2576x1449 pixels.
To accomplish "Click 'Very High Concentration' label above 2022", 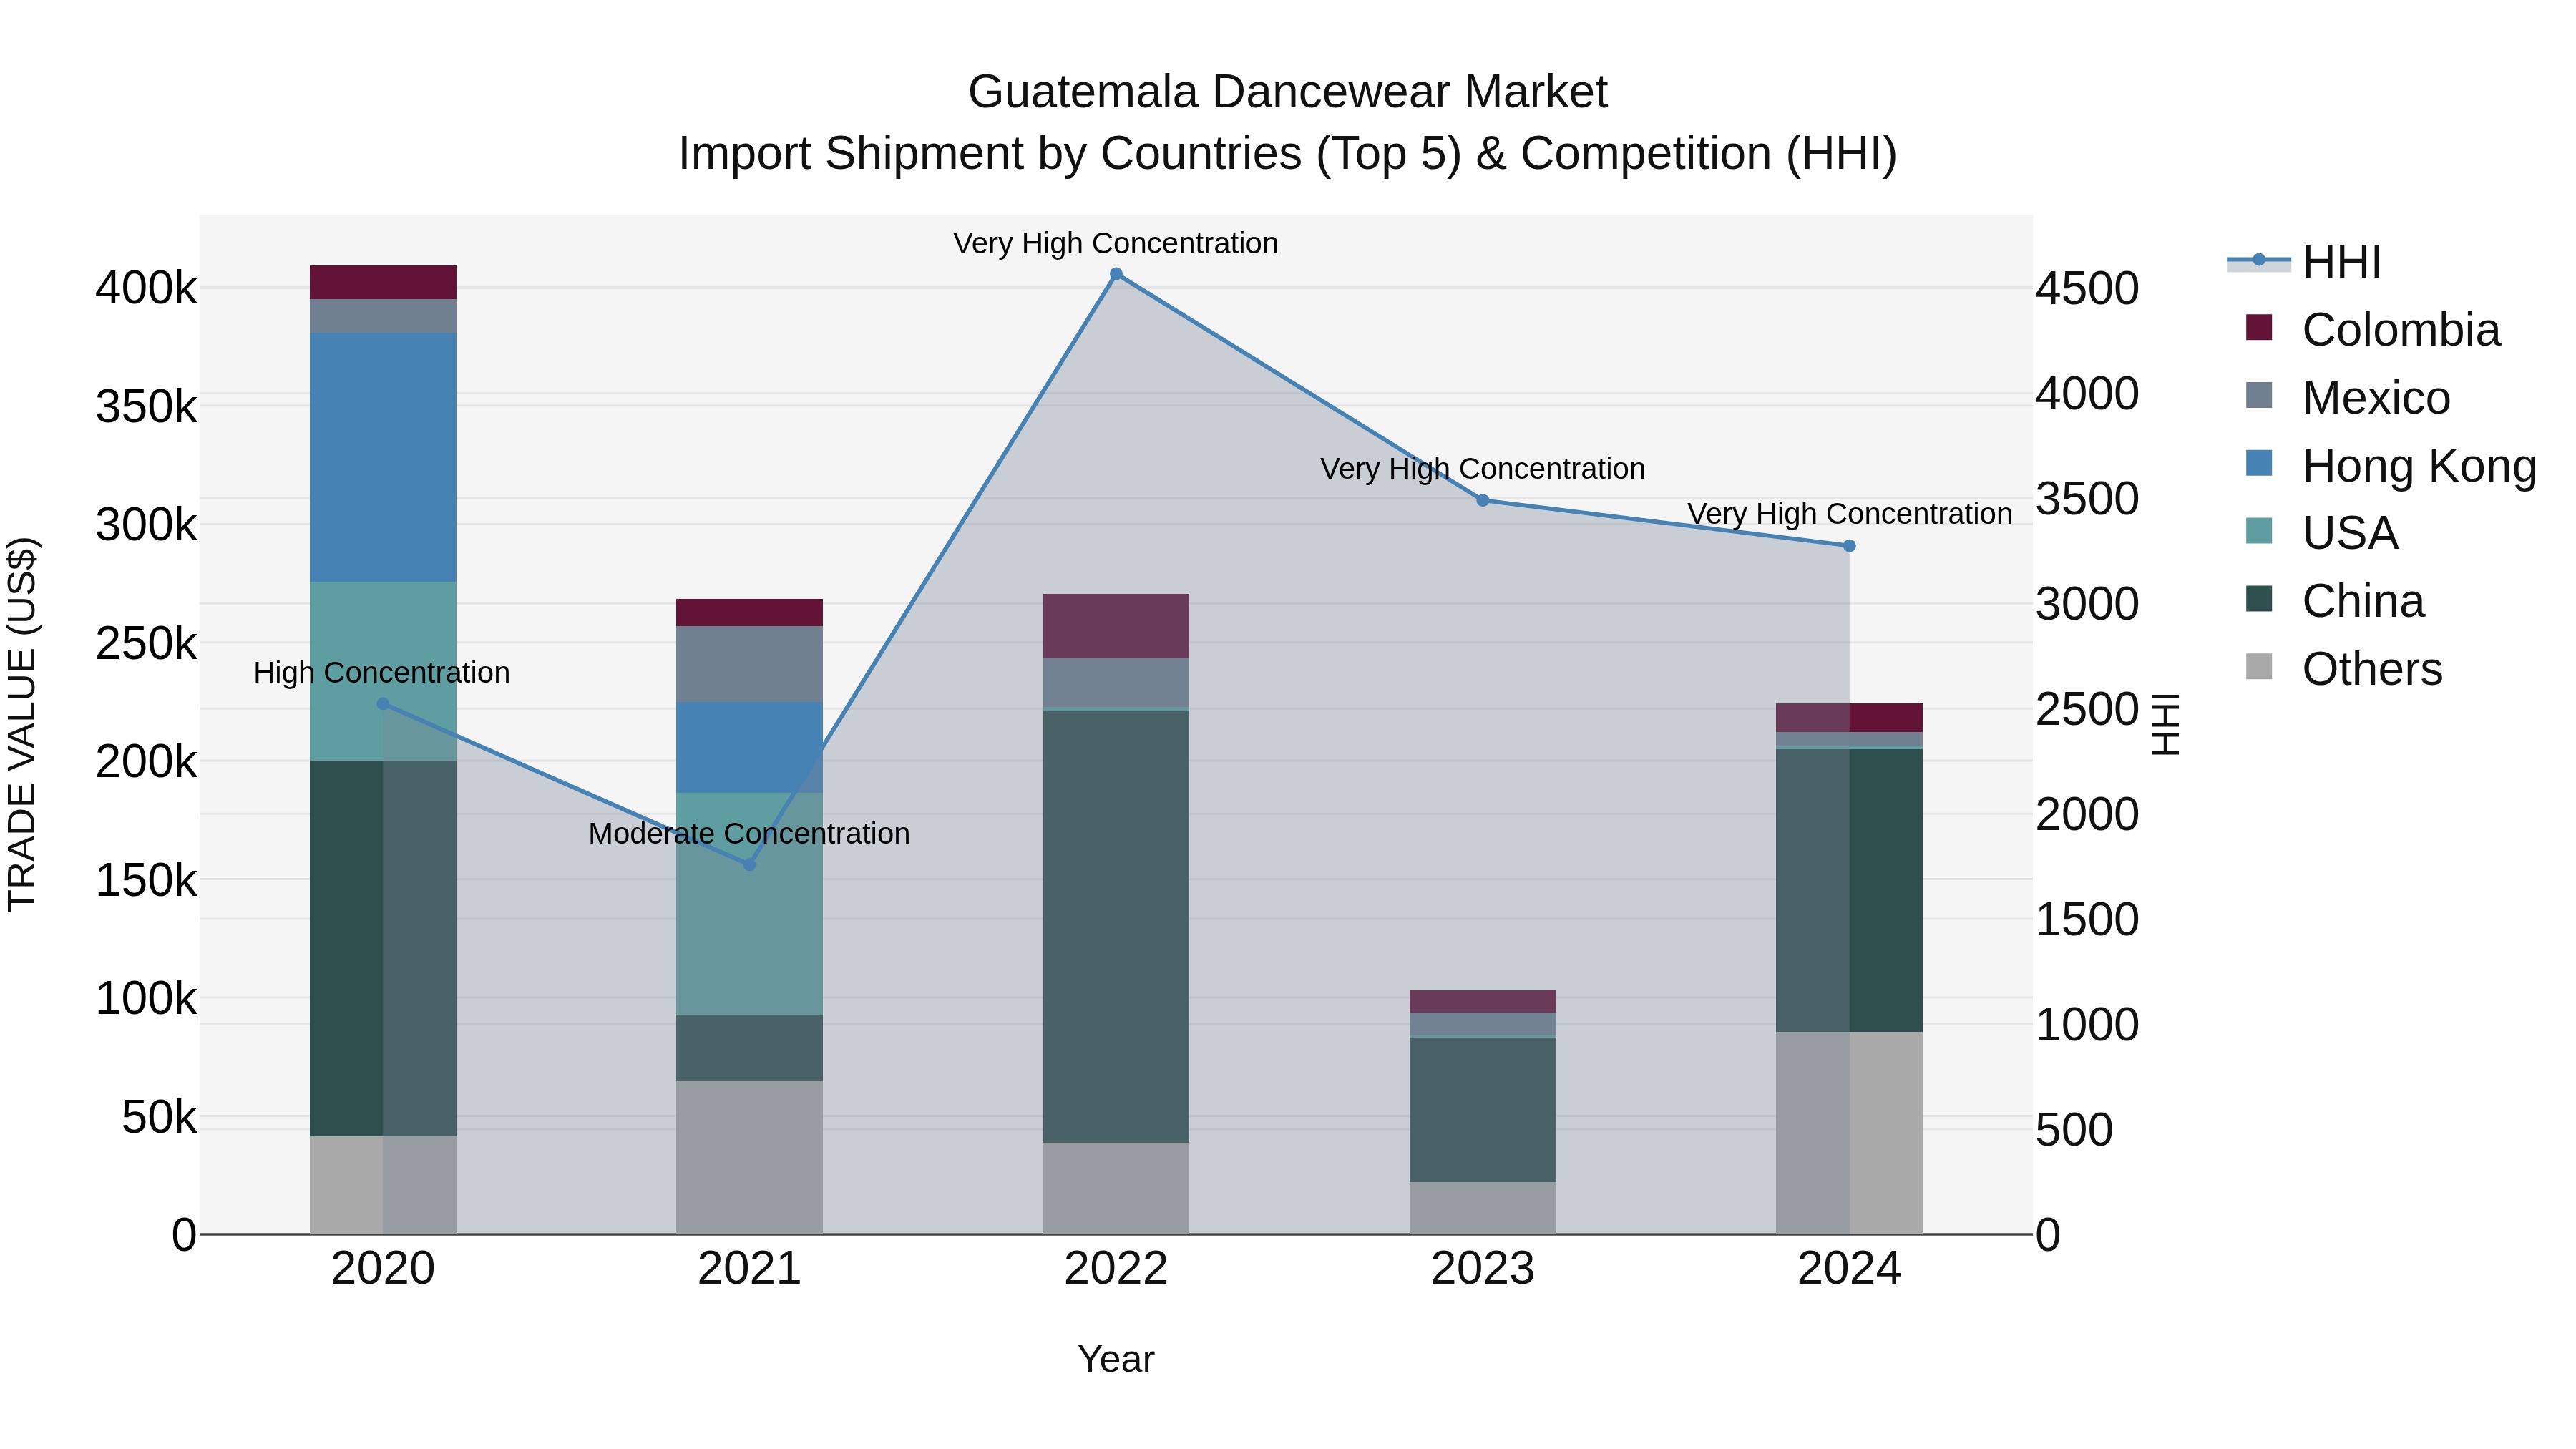I will click(x=1116, y=243).
